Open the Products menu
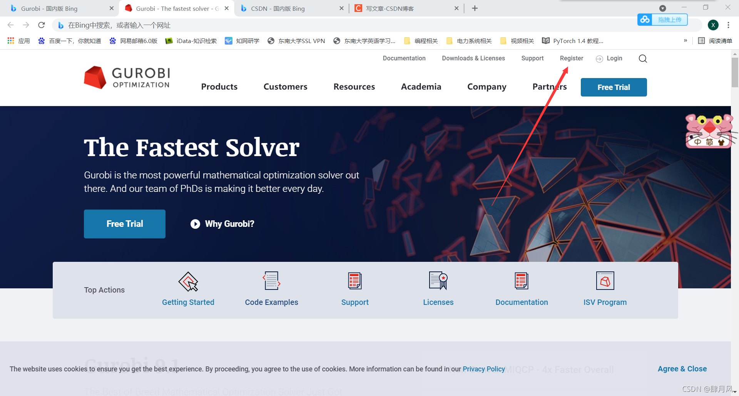The width and height of the screenshot is (739, 396). 219,87
